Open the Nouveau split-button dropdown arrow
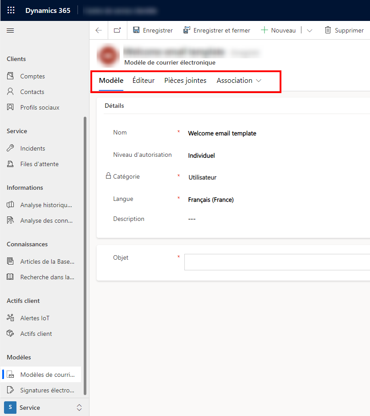This screenshot has height=416, width=370. coord(309,30)
